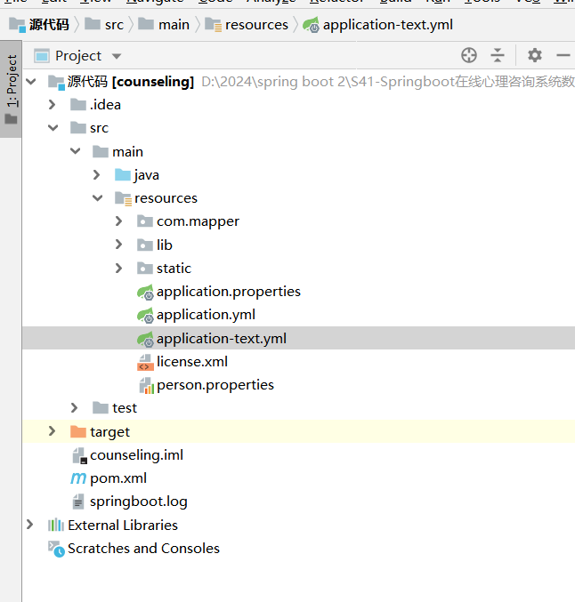
Task: Click the Scratches and Consoles icon
Action: (x=56, y=549)
